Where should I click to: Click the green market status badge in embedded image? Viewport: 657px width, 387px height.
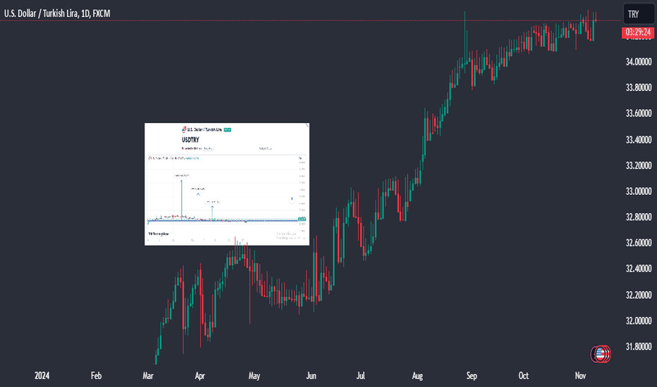pos(237,130)
